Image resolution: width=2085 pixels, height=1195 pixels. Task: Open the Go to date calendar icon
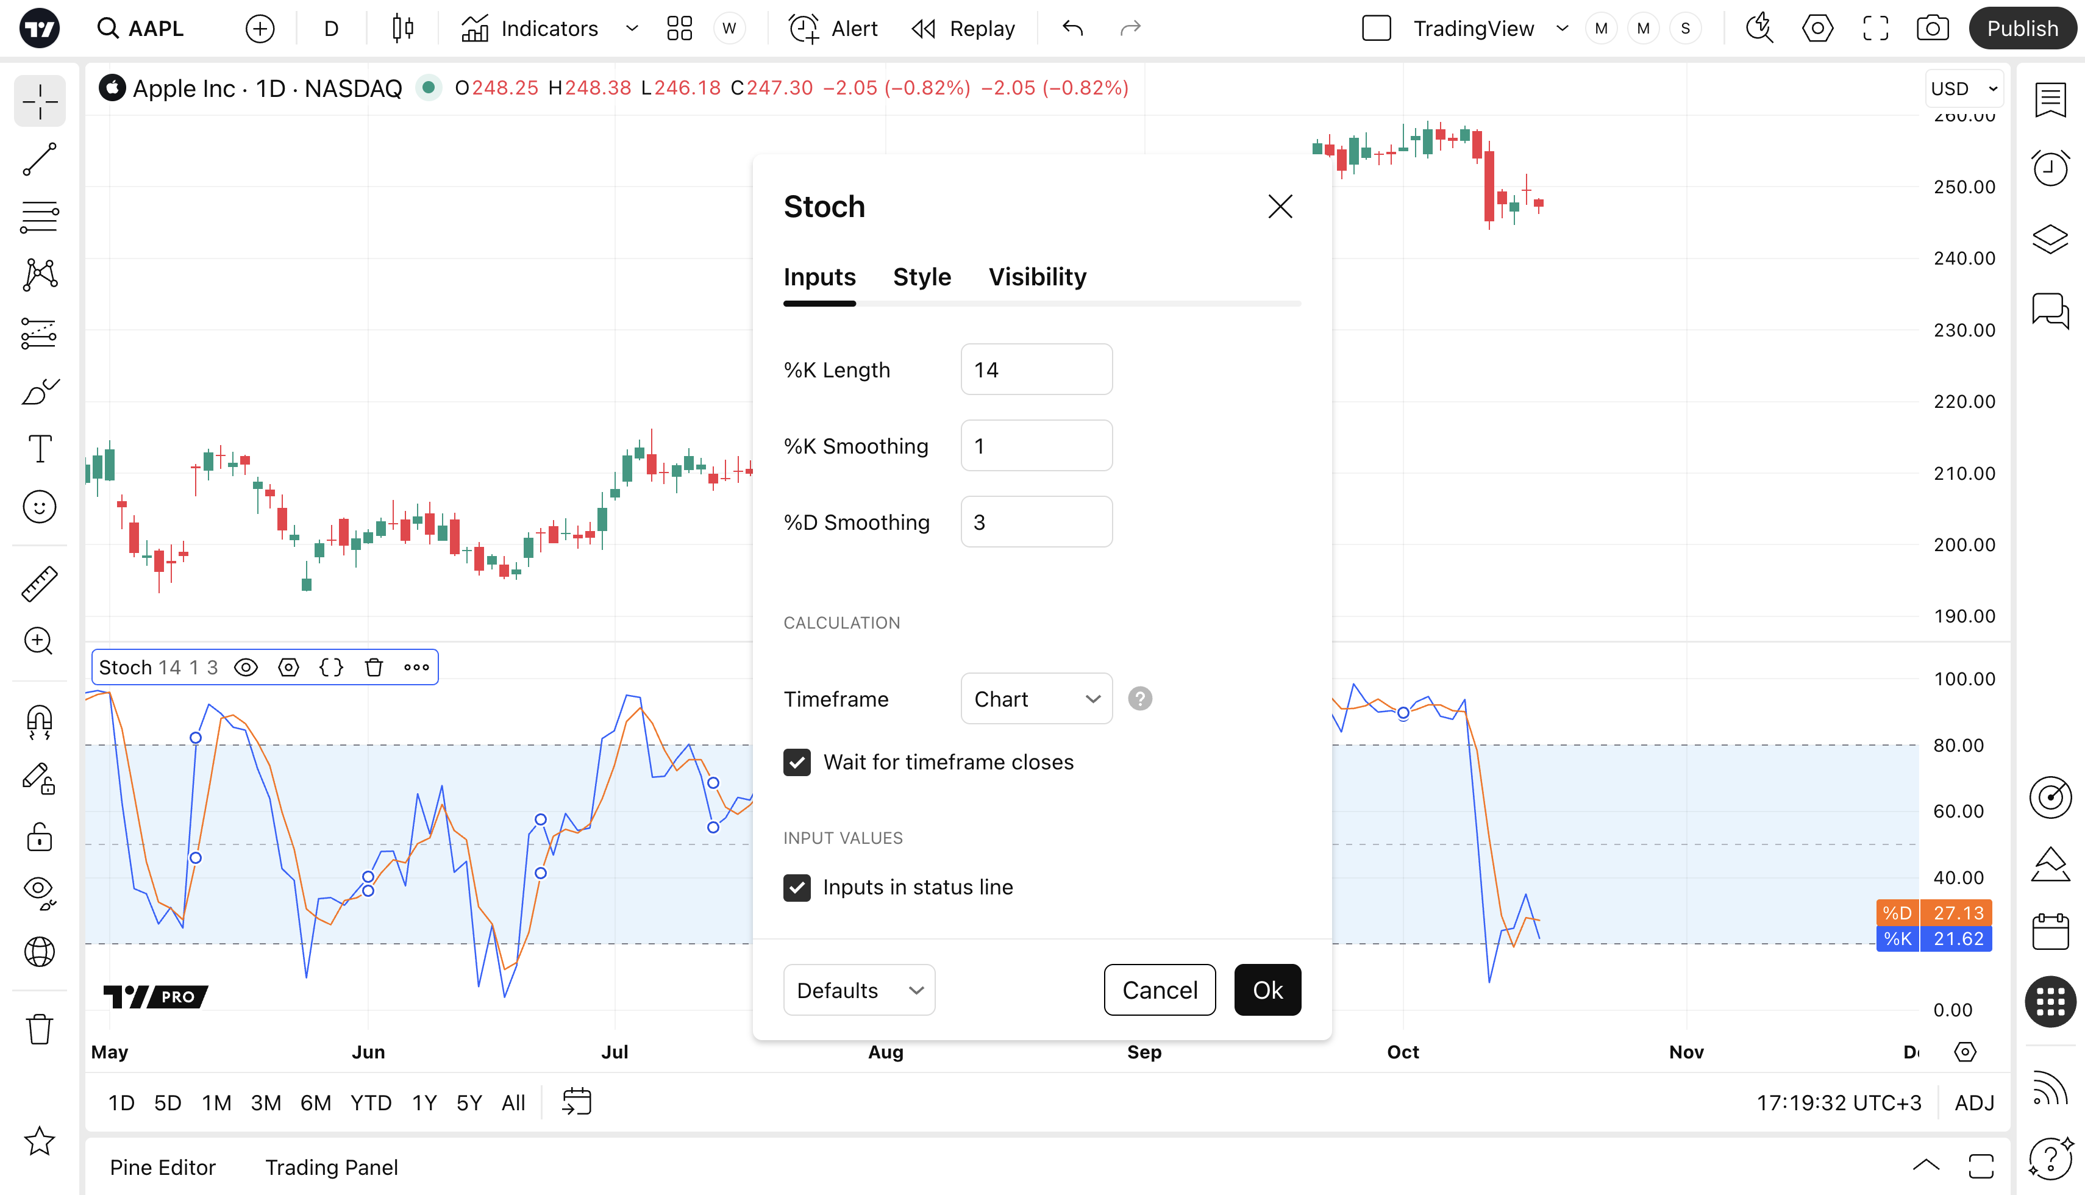pos(577,1102)
